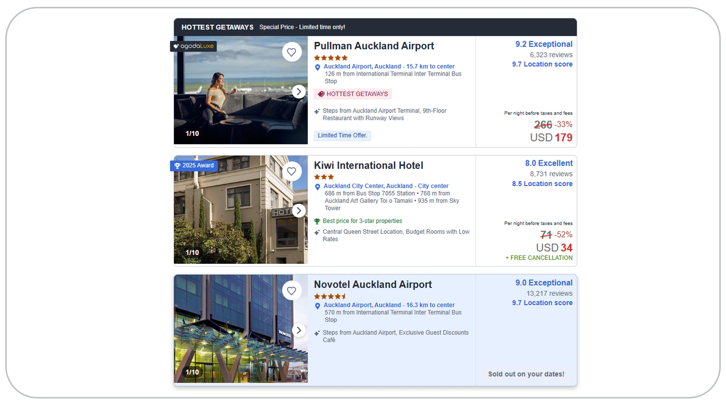Favorite the Kiwi International Hotel listing
This screenshot has height=405, width=726.
tap(292, 171)
